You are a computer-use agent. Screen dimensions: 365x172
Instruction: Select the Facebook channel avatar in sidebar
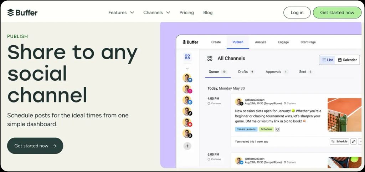coord(187,100)
